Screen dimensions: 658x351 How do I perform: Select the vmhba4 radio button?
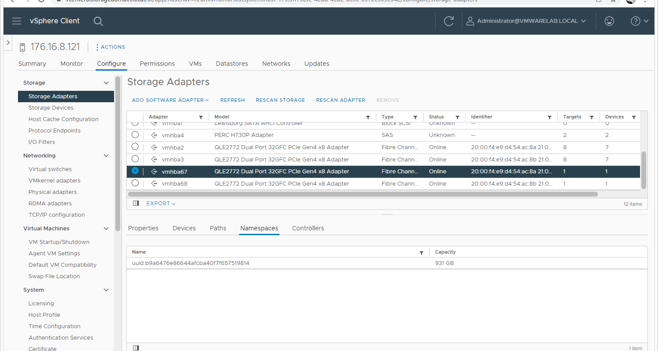point(135,134)
